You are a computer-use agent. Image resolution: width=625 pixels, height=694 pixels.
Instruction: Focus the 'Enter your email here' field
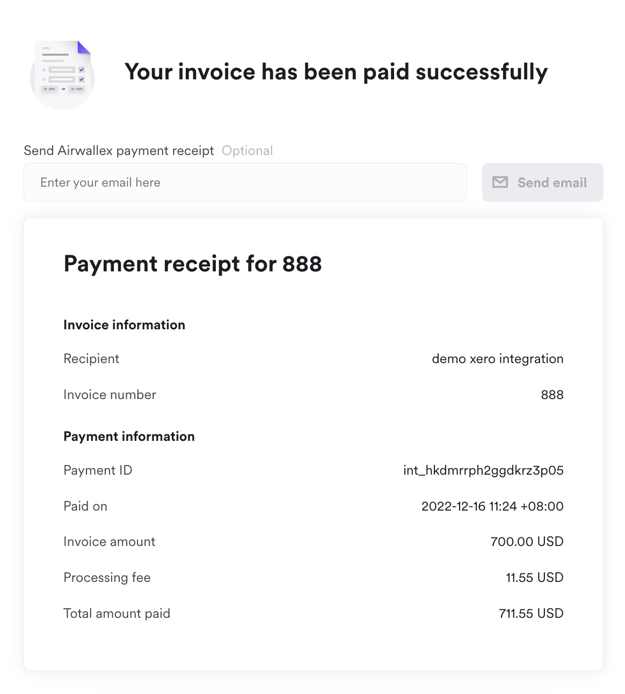245,182
